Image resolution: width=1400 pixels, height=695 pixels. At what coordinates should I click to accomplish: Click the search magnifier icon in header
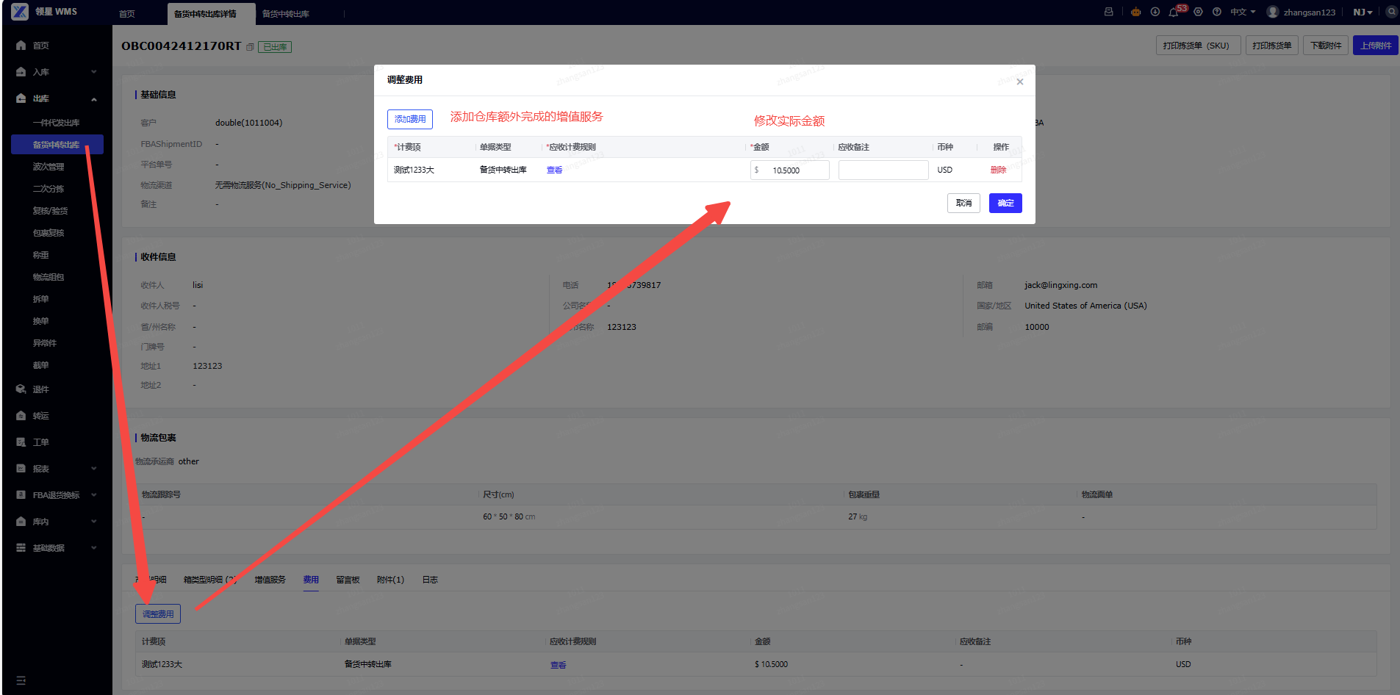click(x=1392, y=12)
